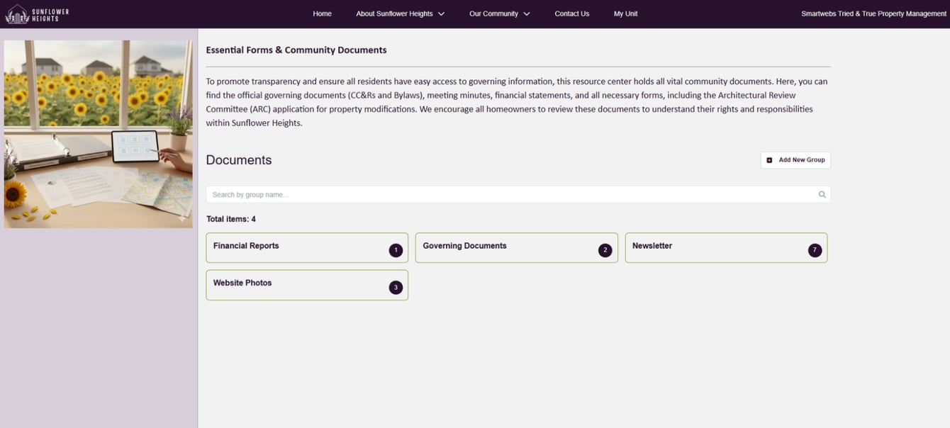This screenshot has height=428, width=950.
Task: Click Smartwebs Tried & True Property Management
Action: [x=873, y=13]
